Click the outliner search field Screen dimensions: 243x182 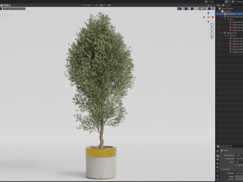pyautogui.click(x=236, y=5)
